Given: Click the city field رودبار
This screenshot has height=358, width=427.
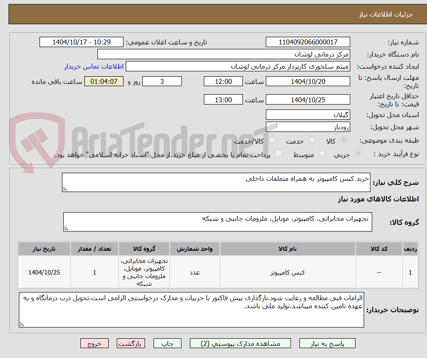Looking at the screenshot, I should (308, 127).
